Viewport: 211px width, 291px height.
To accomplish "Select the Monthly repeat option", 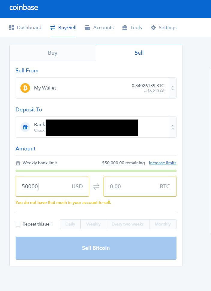I will click(x=163, y=224).
